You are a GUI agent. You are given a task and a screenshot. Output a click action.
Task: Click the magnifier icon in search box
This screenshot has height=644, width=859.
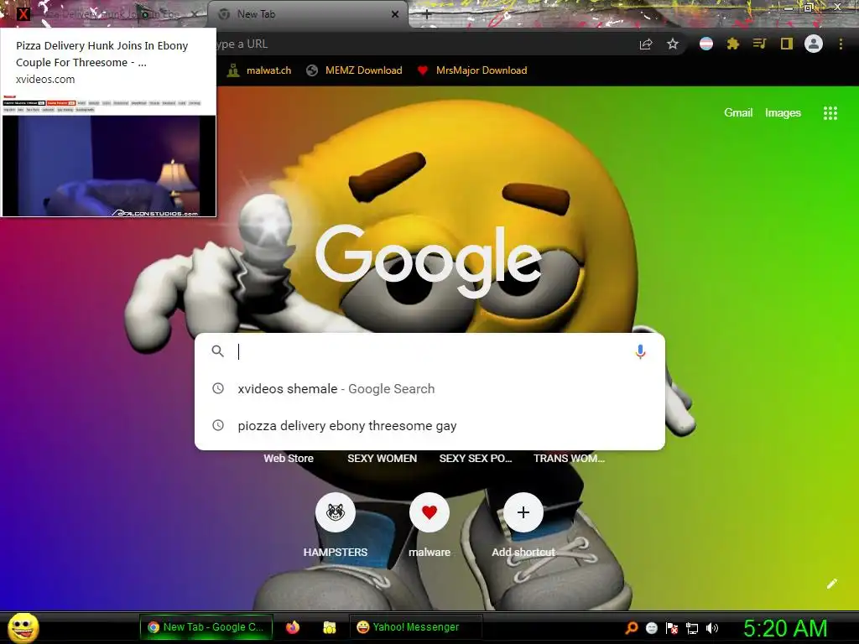217,351
